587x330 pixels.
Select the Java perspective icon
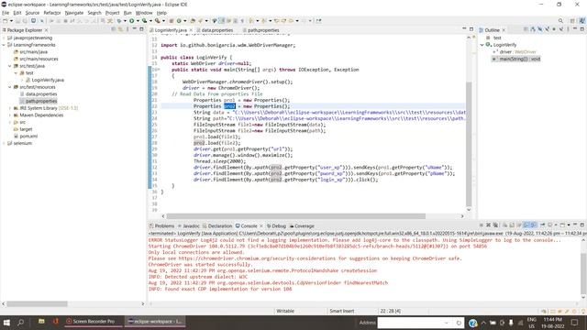tap(581, 21)
